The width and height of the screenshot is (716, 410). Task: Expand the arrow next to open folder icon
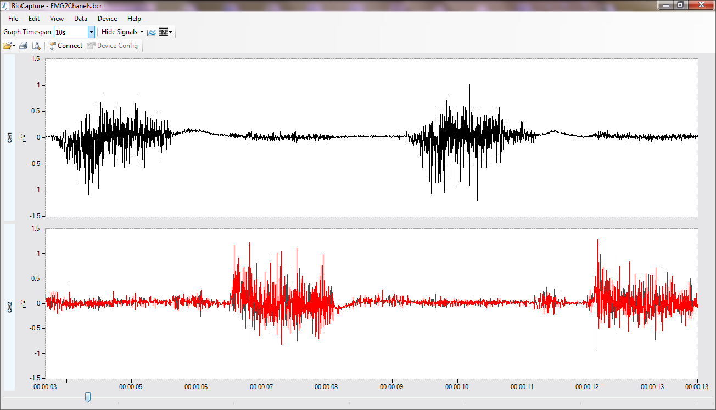(x=14, y=46)
